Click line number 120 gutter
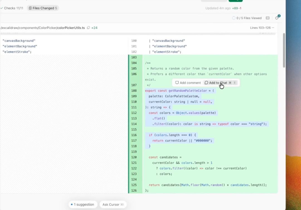 (x=134, y=157)
